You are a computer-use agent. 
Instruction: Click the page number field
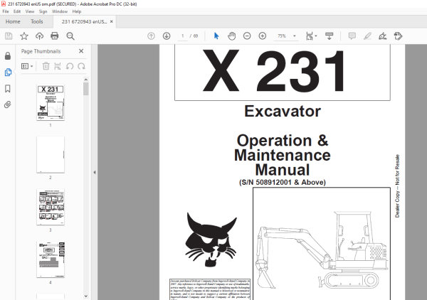[x=183, y=36]
